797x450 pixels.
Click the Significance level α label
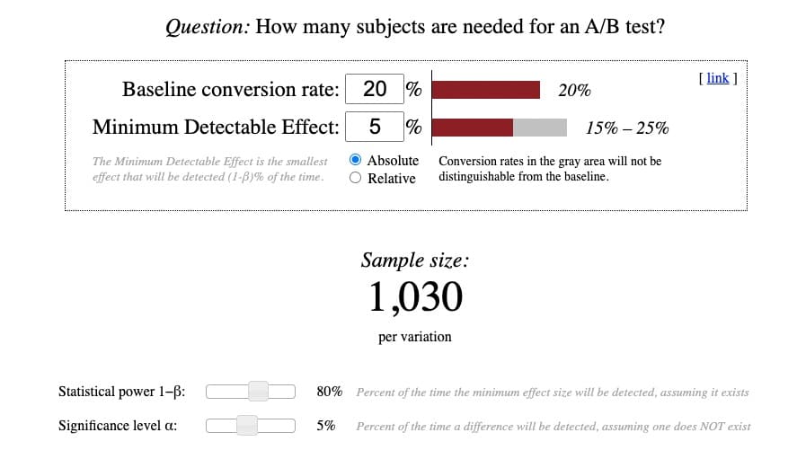[118, 426]
